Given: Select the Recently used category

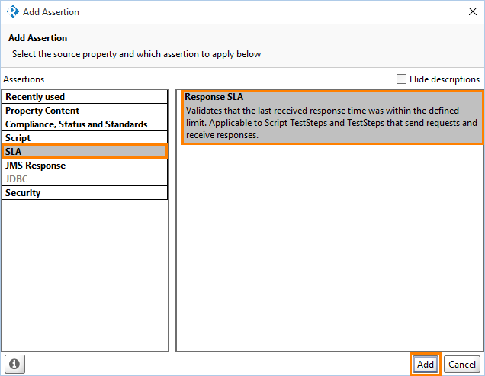Looking at the screenshot, I should [x=85, y=97].
